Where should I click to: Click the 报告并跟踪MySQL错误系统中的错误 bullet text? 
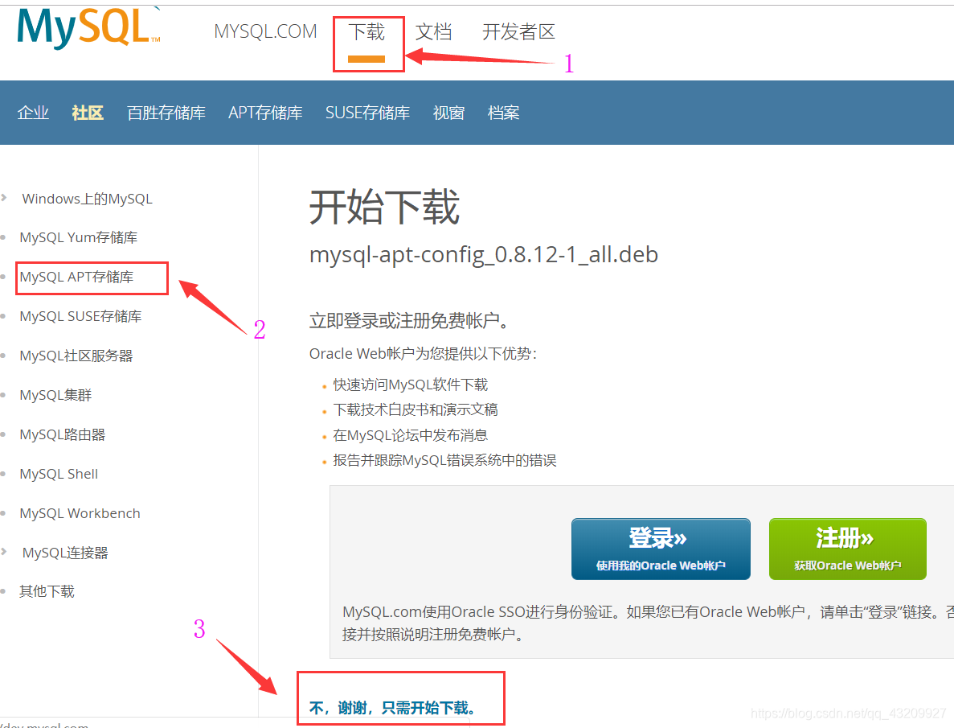[x=444, y=461]
